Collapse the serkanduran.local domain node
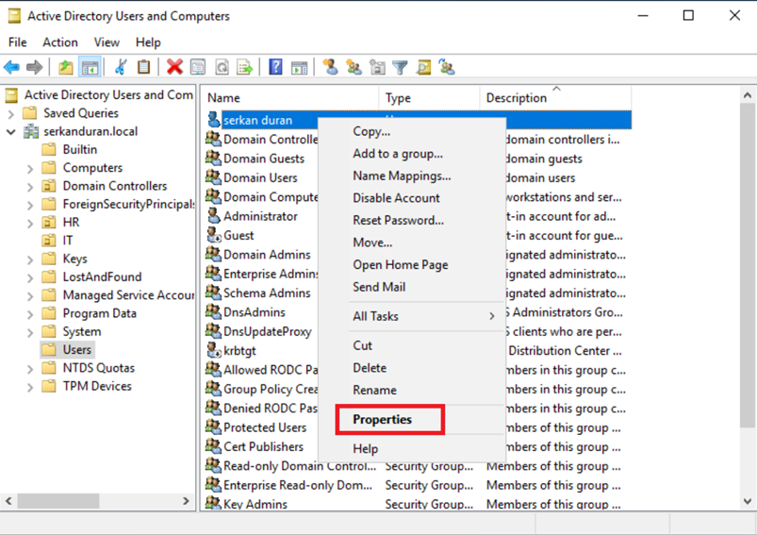The image size is (757, 535). pyautogui.click(x=11, y=132)
